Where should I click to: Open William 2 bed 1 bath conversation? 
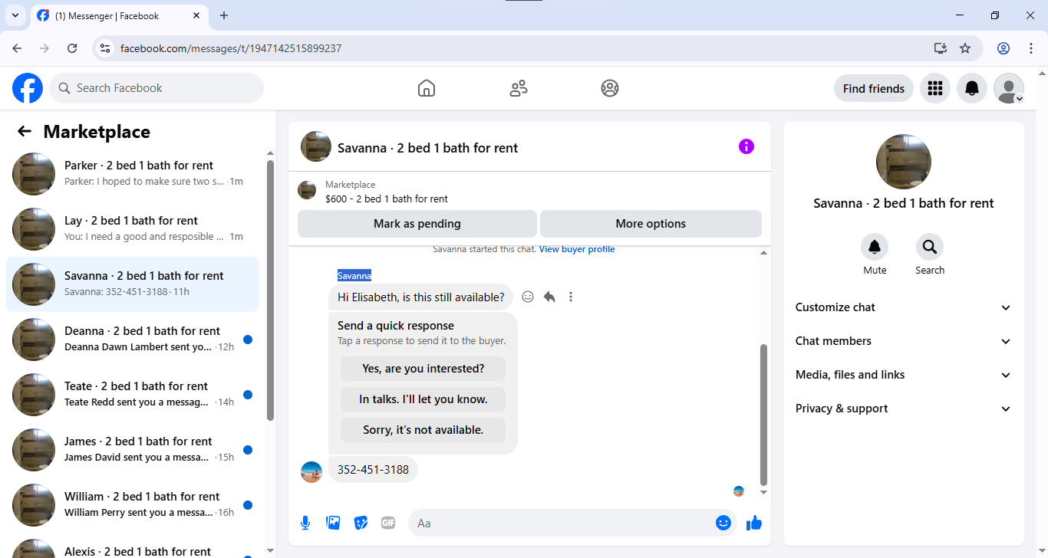point(132,505)
